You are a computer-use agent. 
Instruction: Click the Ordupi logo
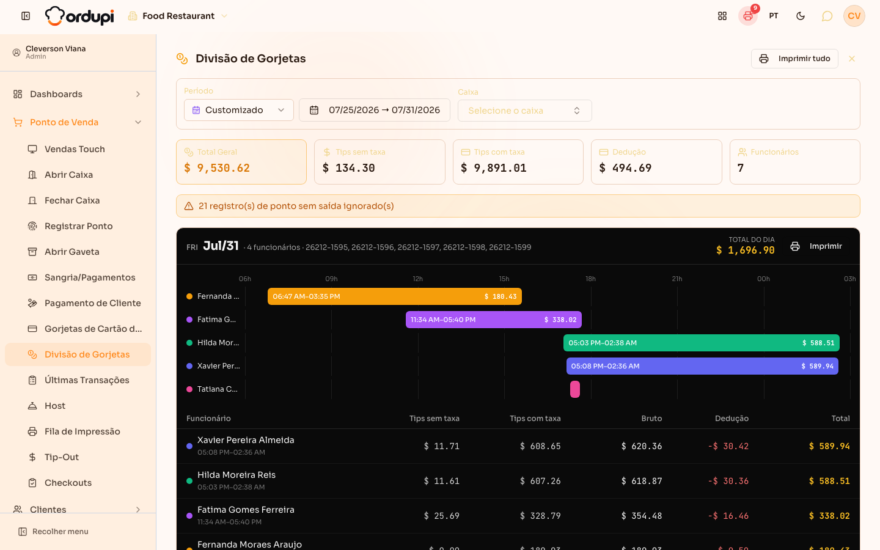[79, 16]
